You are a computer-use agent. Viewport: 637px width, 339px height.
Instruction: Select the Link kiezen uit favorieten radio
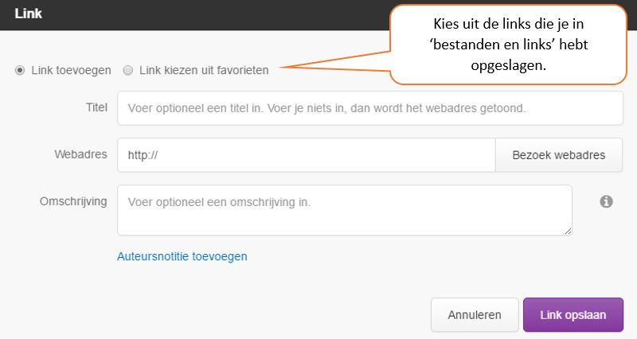pyautogui.click(x=128, y=70)
